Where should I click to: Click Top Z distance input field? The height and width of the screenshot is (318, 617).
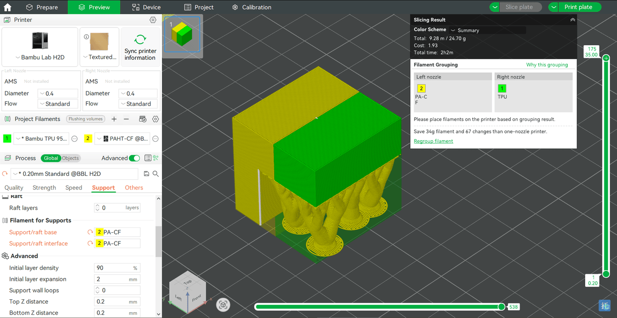tap(117, 302)
